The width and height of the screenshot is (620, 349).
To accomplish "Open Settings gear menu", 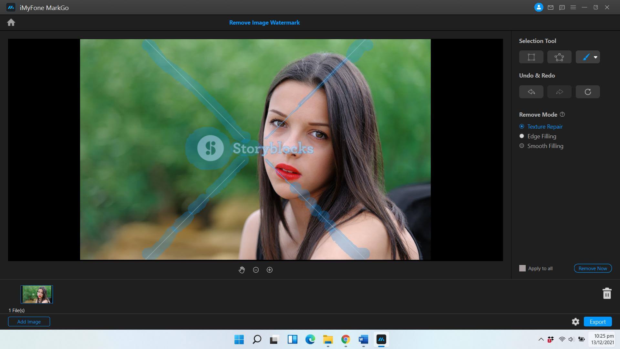I will 576,321.
